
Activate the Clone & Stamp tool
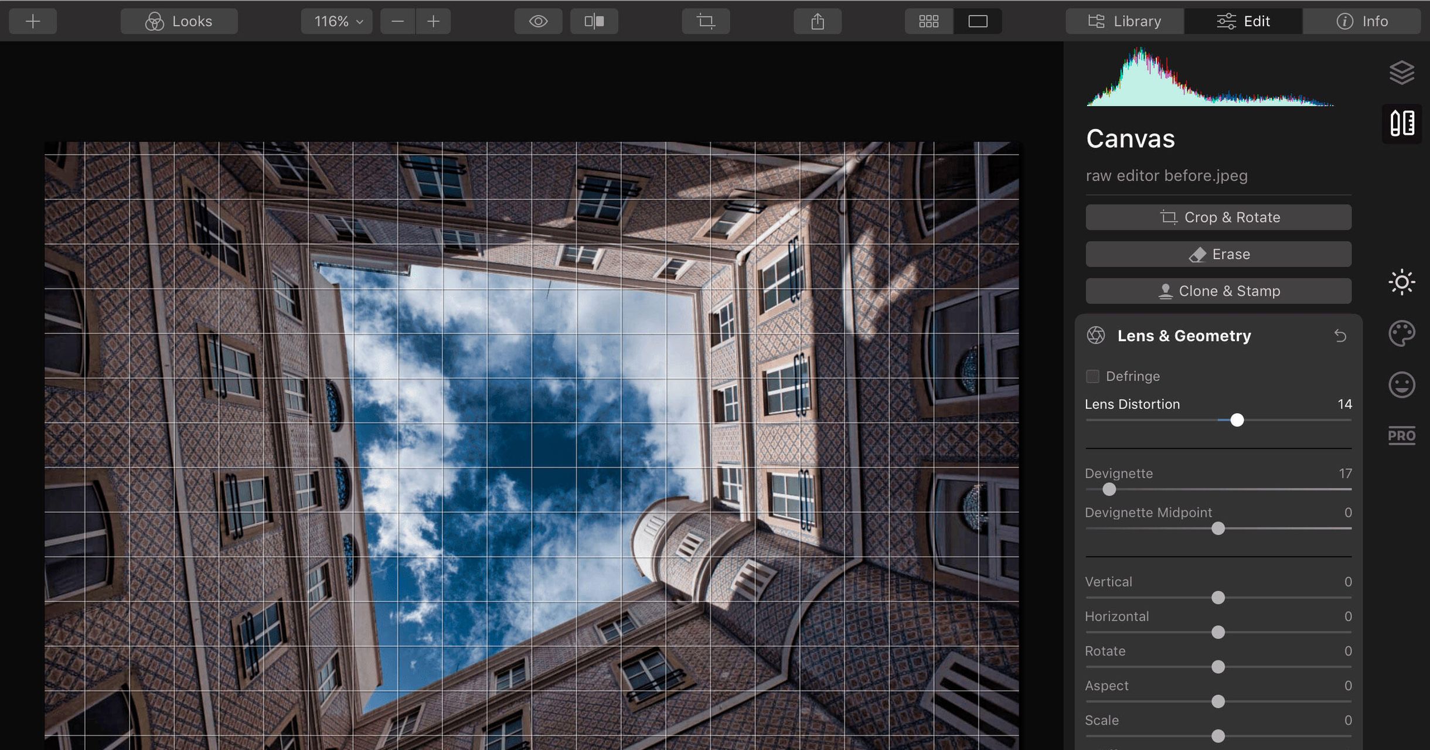point(1218,291)
